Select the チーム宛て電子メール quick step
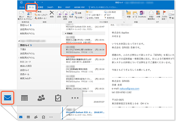 [94, 15]
